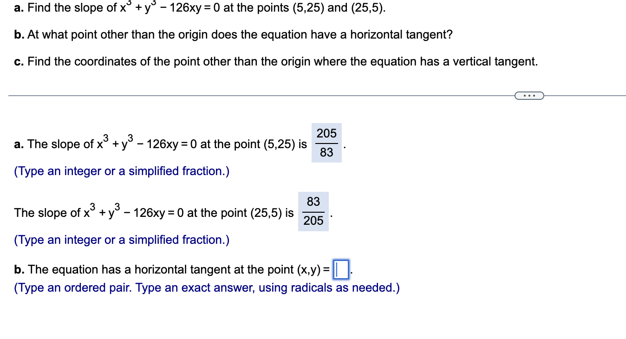Click the numerator 205 in the first answer
This screenshot has width=626, height=339.
point(326,134)
